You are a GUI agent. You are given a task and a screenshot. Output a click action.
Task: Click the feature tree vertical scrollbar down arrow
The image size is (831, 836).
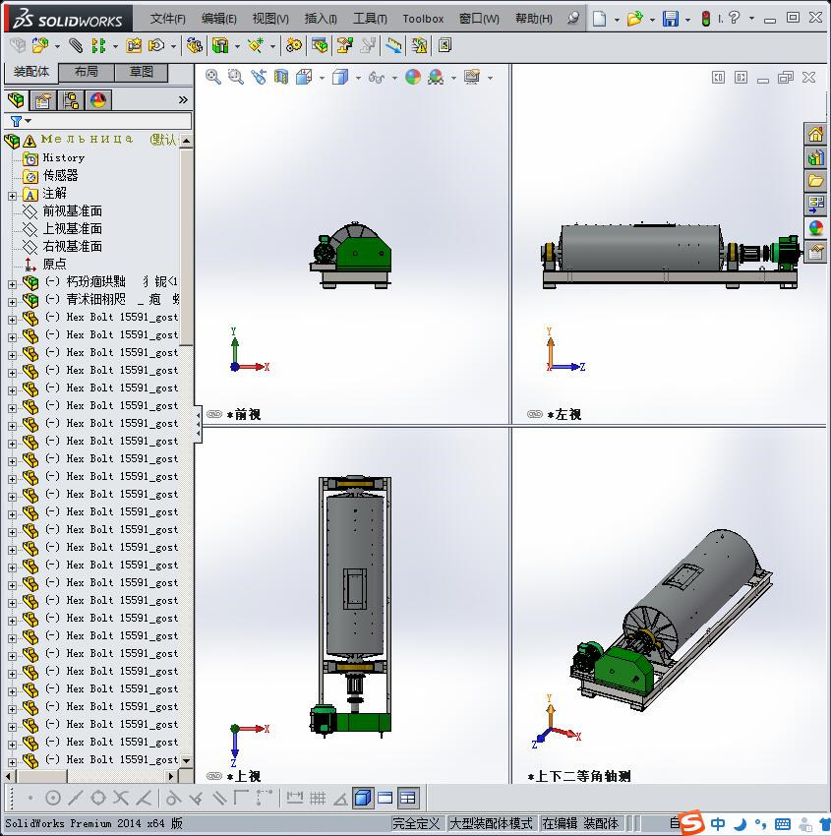[x=186, y=760]
